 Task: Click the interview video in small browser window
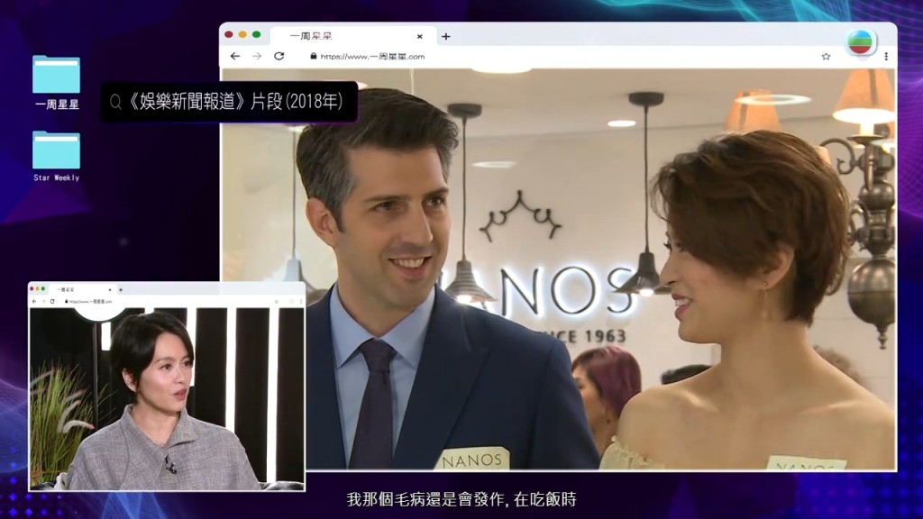coord(167,398)
